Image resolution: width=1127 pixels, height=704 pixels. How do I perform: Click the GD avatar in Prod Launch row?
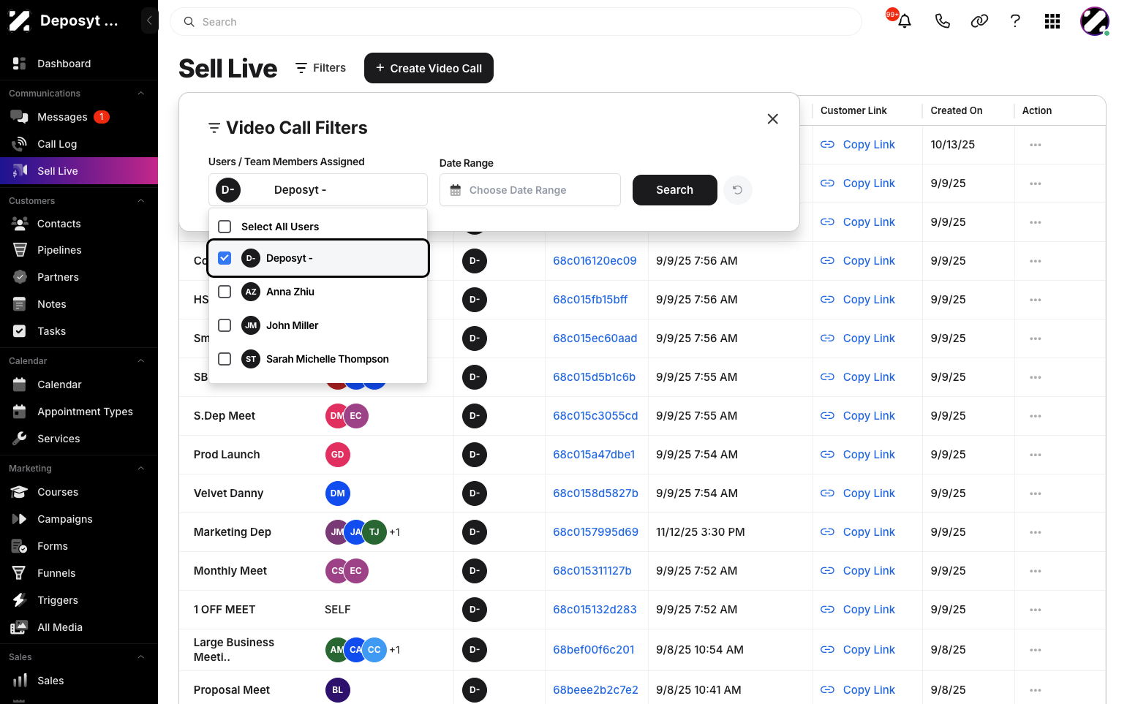[337, 455]
